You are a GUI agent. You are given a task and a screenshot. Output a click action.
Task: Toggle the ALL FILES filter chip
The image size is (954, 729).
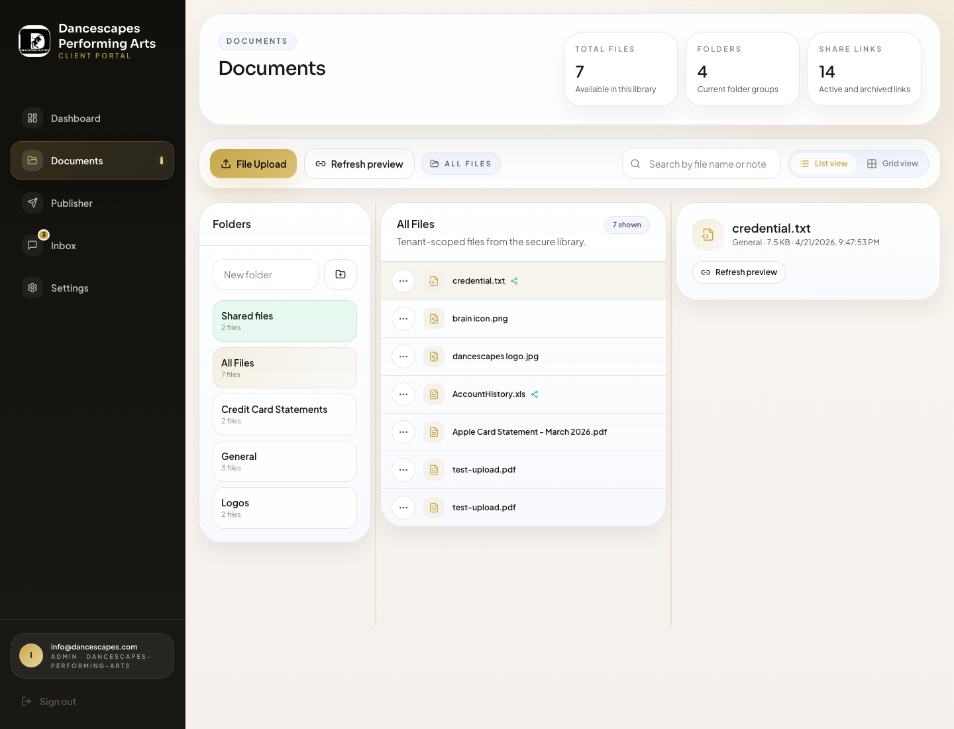tap(461, 163)
